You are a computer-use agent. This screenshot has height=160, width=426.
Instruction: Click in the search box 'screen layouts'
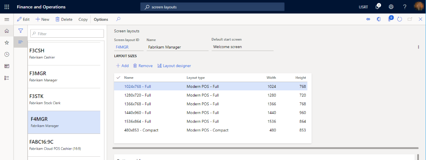[x=212, y=7]
